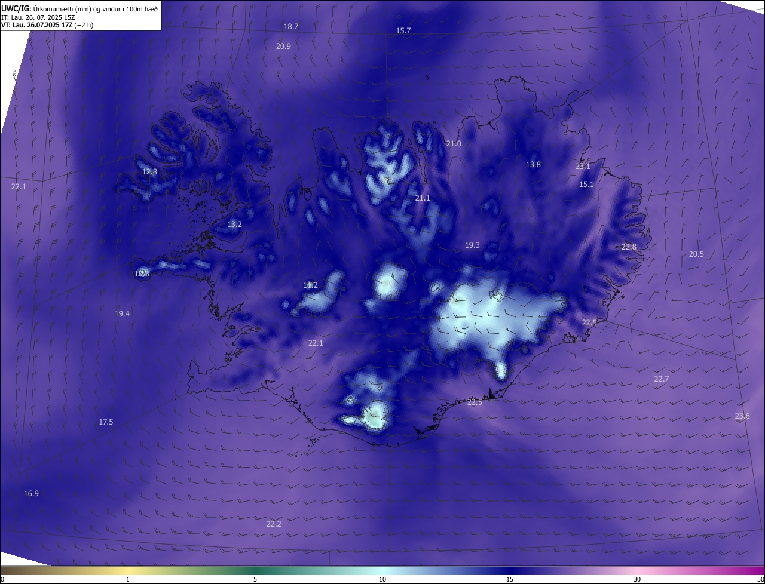
Task: Click the 20.9 value label
Action: pyautogui.click(x=283, y=46)
